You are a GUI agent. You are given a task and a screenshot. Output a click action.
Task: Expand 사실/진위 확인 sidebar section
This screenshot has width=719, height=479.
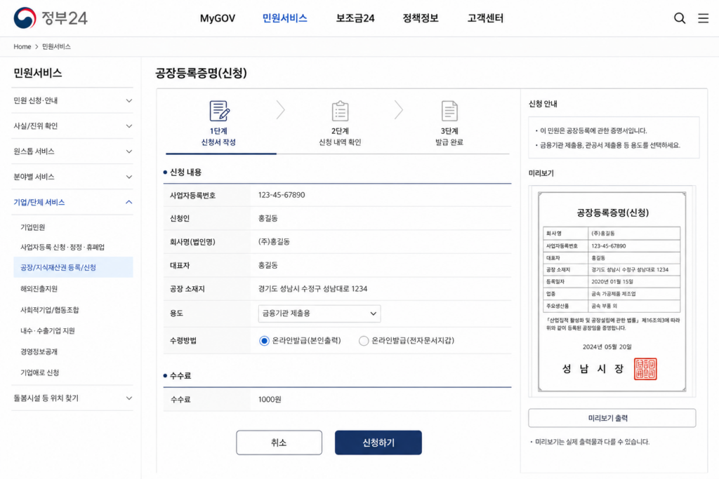[72, 126]
